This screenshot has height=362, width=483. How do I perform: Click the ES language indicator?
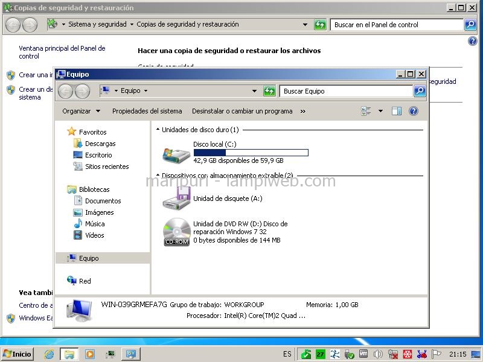[x=287, y=354]
